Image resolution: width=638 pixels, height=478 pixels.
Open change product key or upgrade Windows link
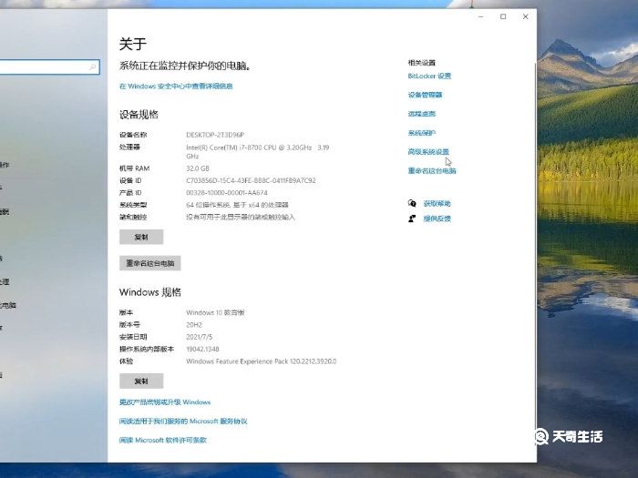[165, 402]
